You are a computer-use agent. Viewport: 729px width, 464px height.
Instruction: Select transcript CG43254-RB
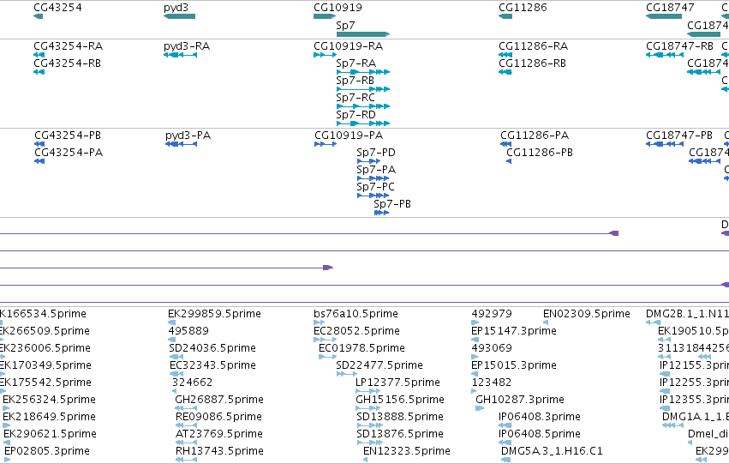[67, 63]
